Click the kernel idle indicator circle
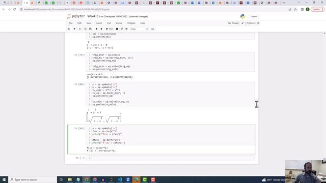 (x=258, y=23)
